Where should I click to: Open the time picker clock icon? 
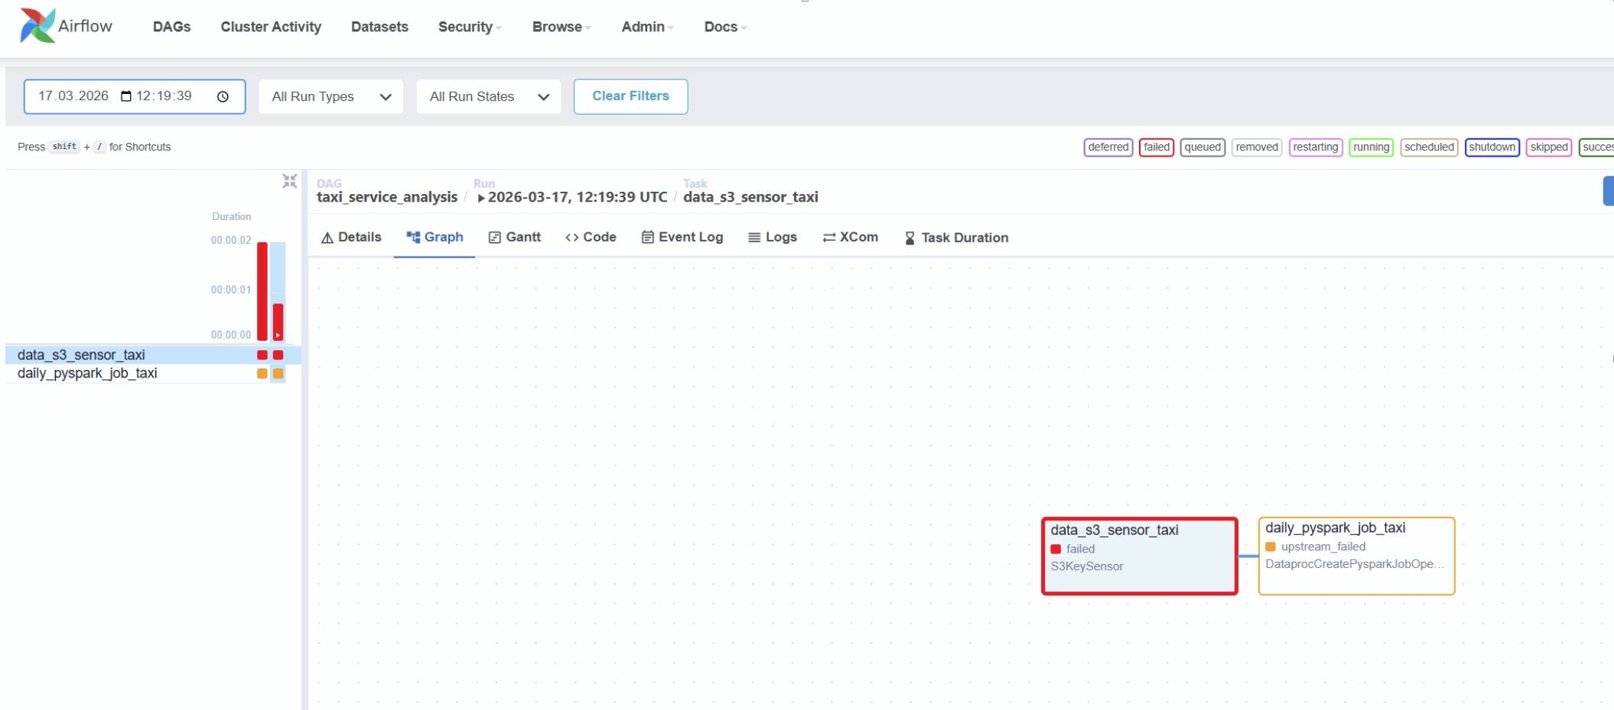223,96
